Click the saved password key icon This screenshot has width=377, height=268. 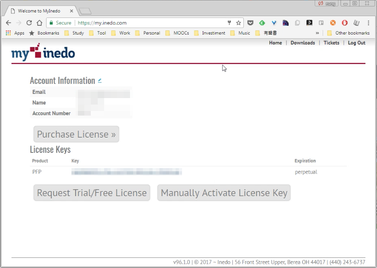(229, 23)
